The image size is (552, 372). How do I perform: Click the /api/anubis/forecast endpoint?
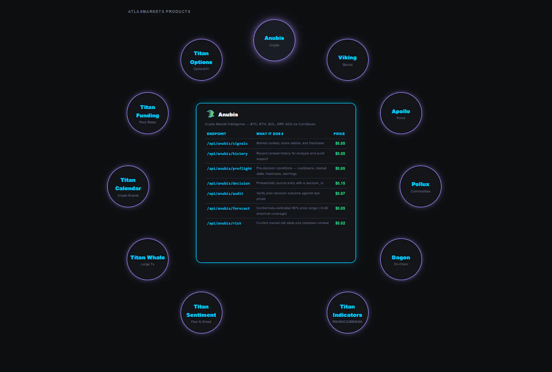tap(228, 209)
